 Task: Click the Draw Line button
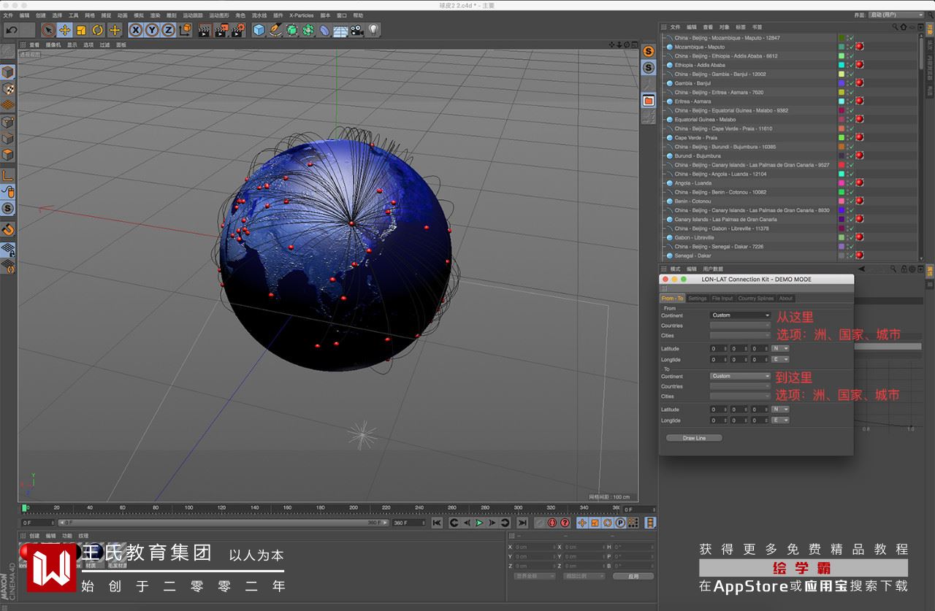pyautogui.click(x=694, y=438)
